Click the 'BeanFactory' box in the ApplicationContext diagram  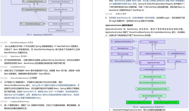click(152, 42)
